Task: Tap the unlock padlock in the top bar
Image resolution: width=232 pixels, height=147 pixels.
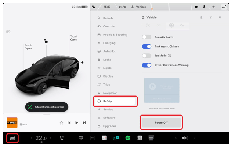Action: [x=94, y=7]
